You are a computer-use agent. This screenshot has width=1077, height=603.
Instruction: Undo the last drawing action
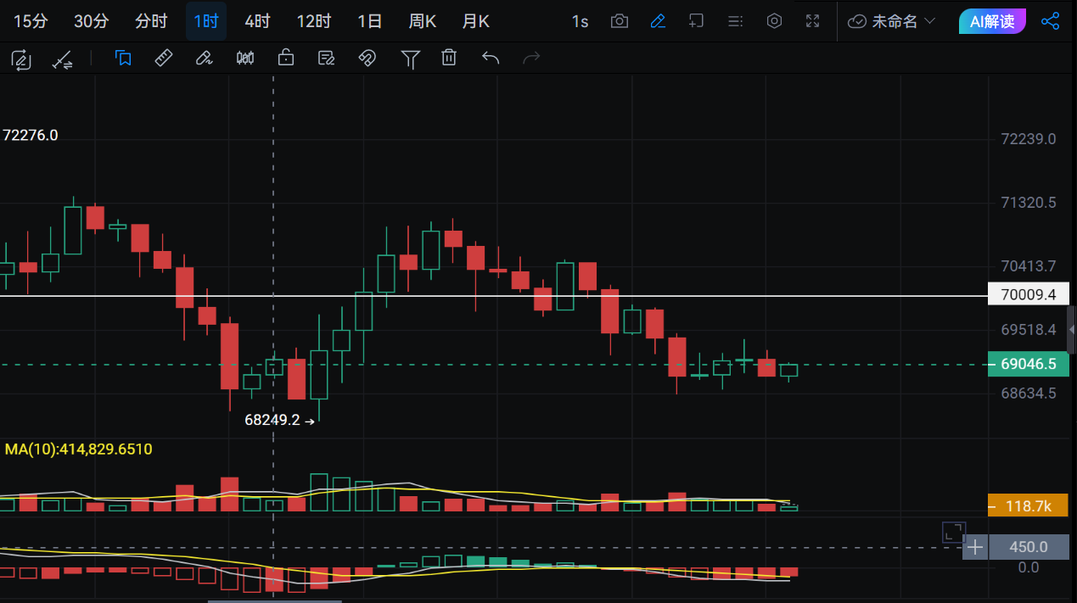pos(491,59)
